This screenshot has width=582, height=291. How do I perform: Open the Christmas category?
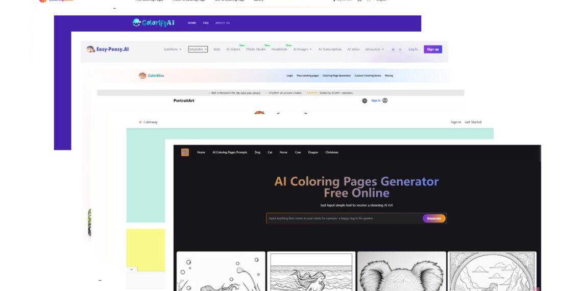tap(332, 152)
